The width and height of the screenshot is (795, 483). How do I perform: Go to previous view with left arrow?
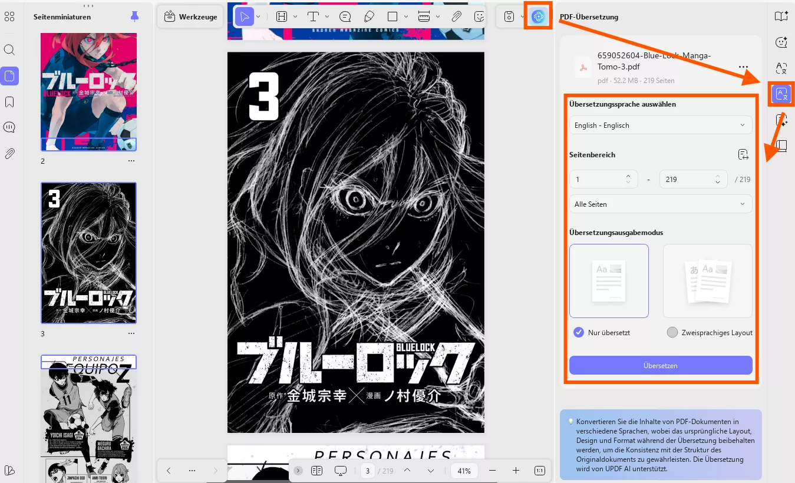click(169, 471)
